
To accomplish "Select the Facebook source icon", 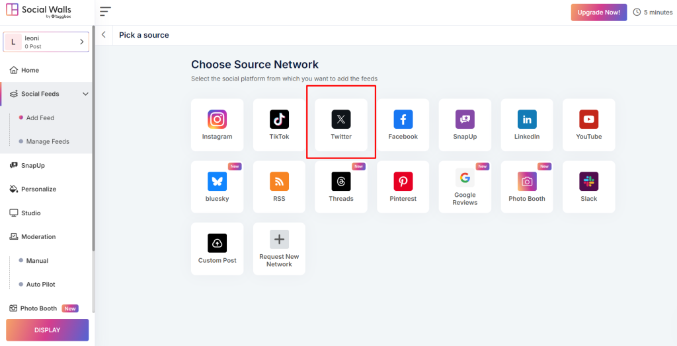I will [403, 119].
